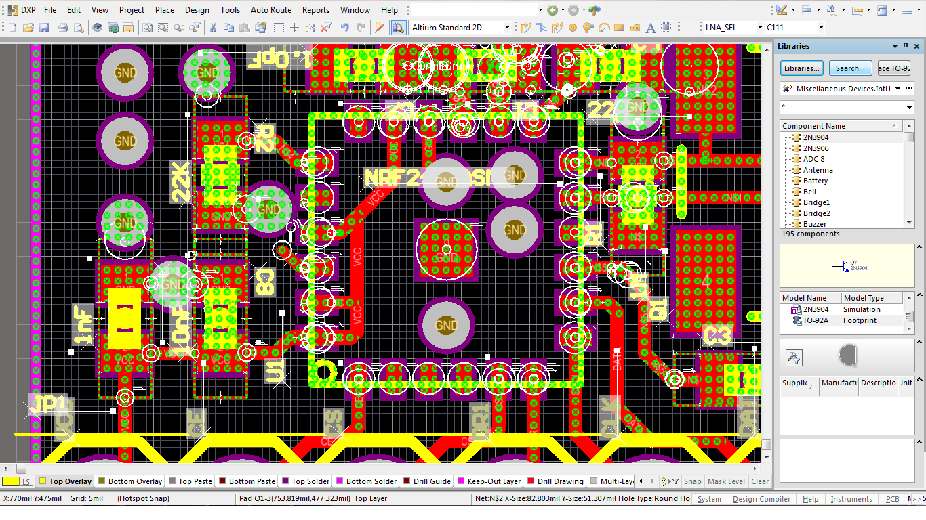Image resolution: width=926 pixels, height=520 pixels.
Task: Switch to the Bottom Overlay layer tab
Action: pyautogui.click(x=130, y=481)
